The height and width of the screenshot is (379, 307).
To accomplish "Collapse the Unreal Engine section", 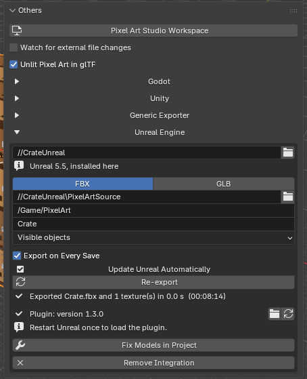I will pos(17,132).
